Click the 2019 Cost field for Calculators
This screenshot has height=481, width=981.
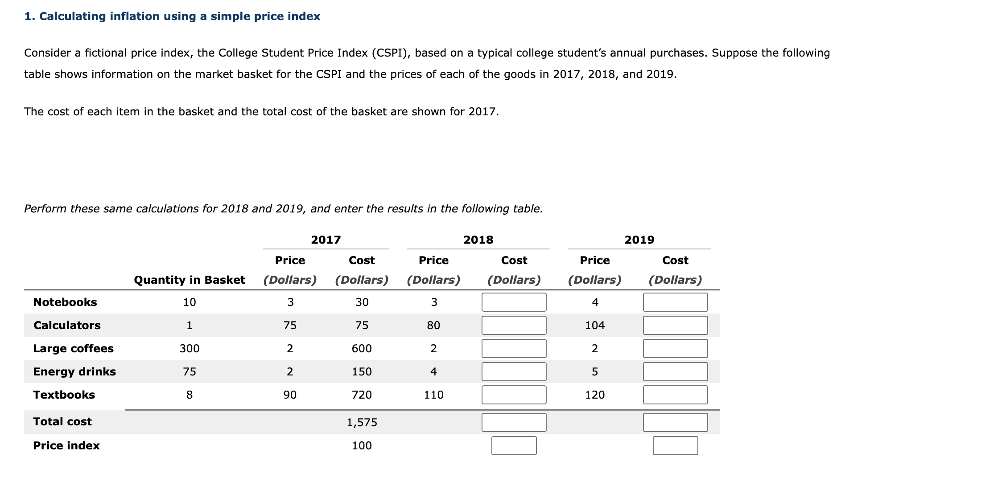[675, 326]
